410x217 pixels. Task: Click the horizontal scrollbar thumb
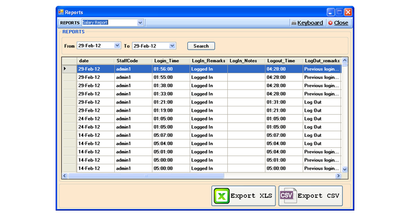(x=146, y=175)
